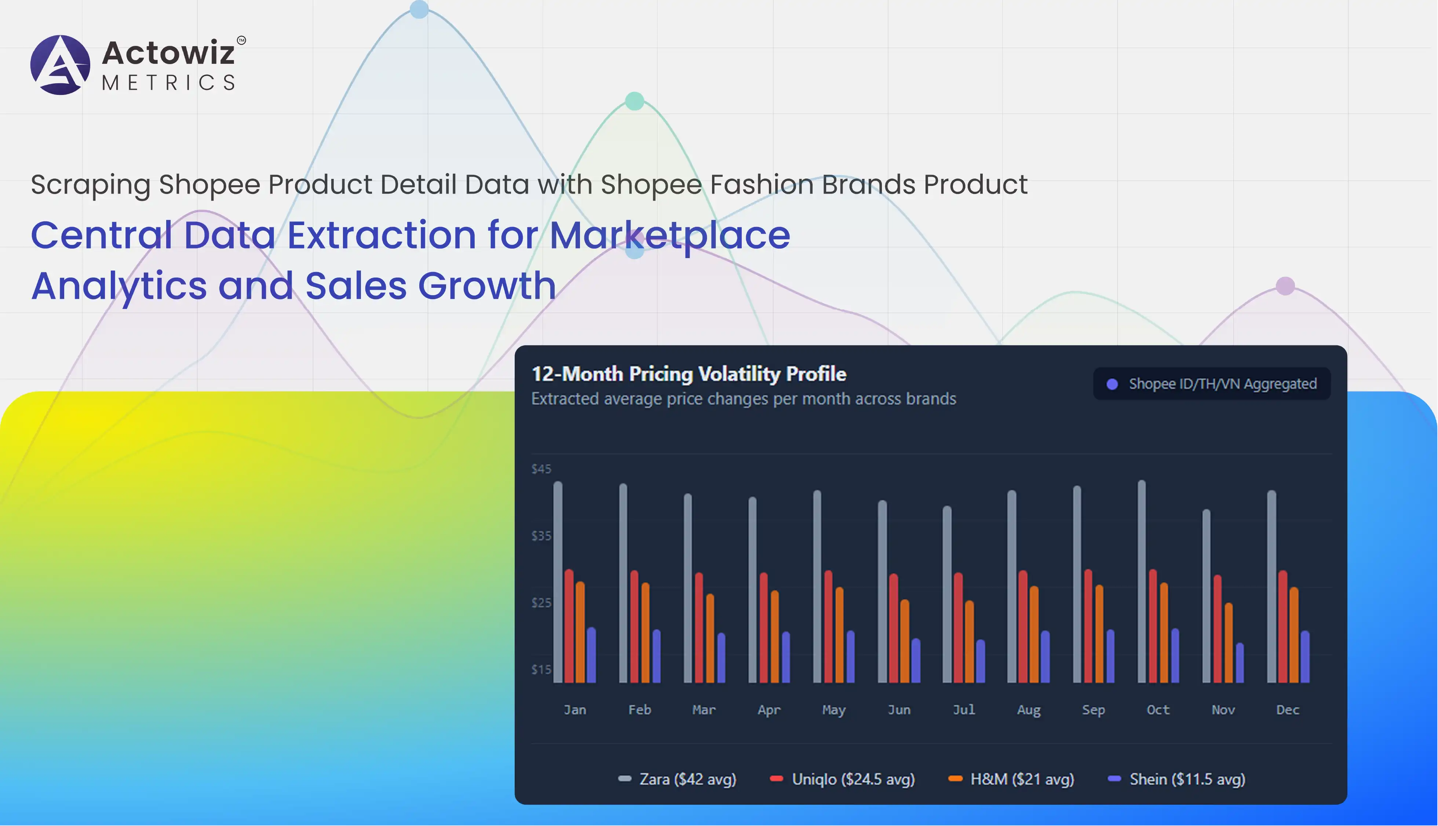
Task: Click the gray Zara bar for Jan
Action: [558, 582]
